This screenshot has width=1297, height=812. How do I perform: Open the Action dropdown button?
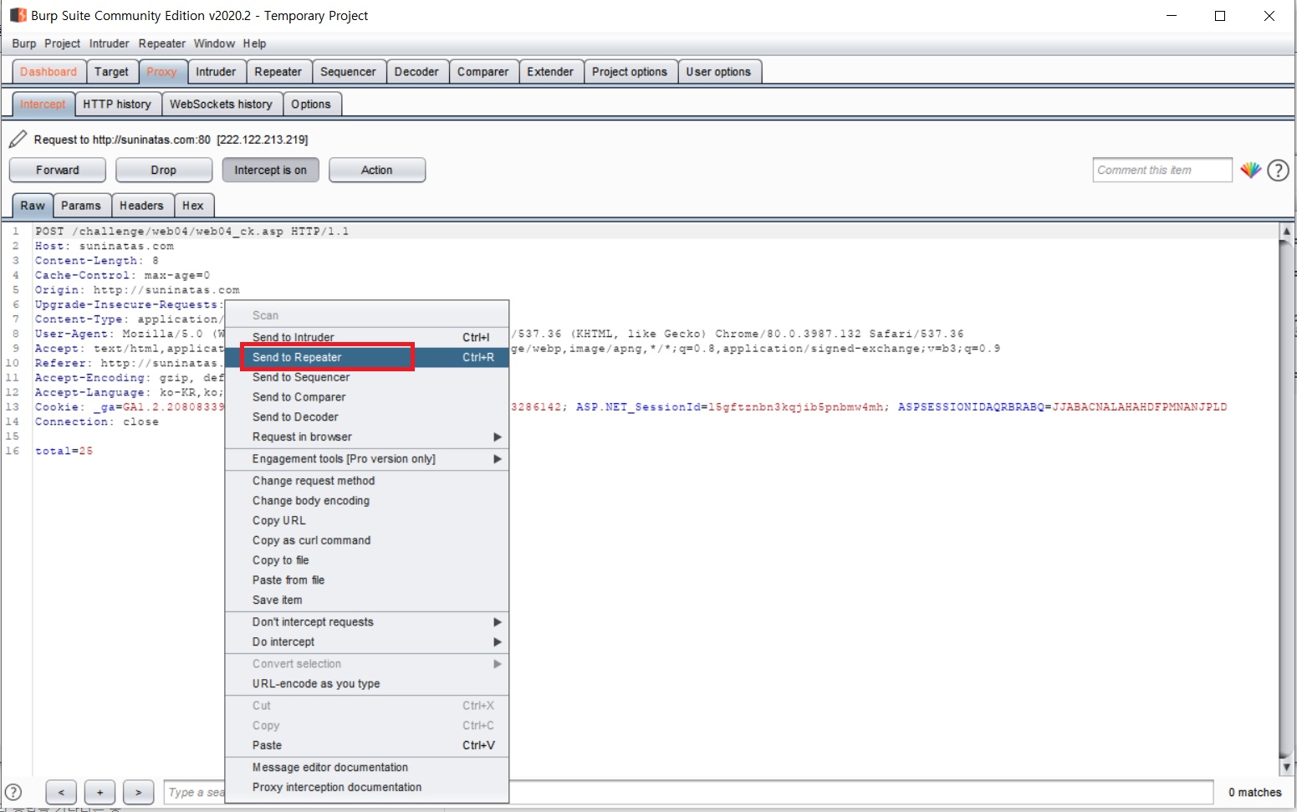coord(377,170)
